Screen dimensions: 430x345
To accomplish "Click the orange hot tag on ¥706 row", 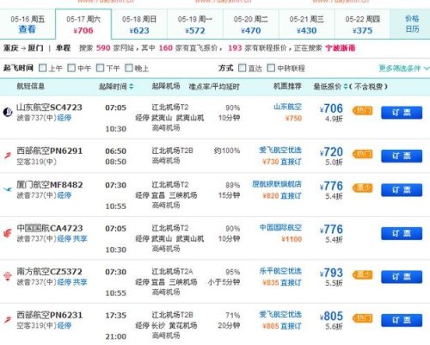I will [x=363, y=111].
